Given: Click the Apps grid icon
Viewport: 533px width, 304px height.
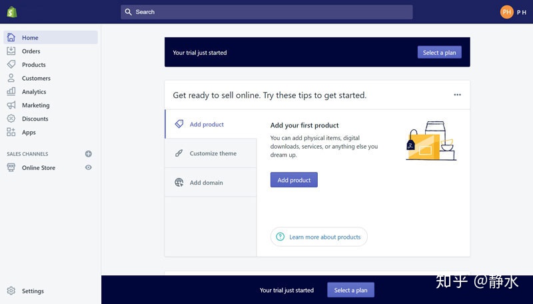Looking at the screenshot, I should point(11,132).
